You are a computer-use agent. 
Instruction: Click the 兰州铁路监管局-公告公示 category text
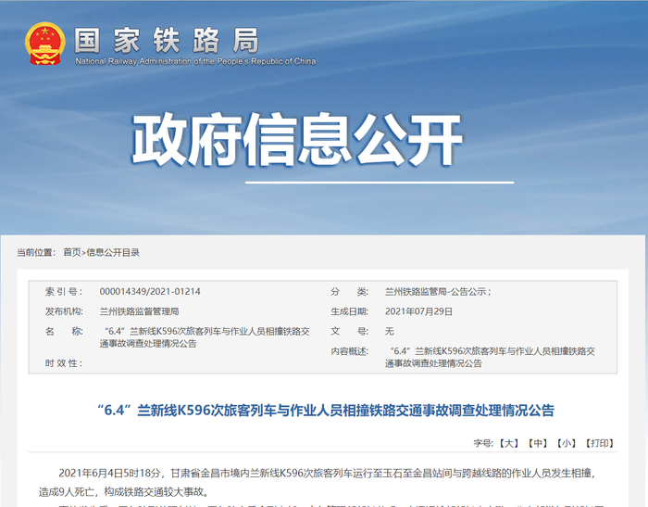point(438,291)
